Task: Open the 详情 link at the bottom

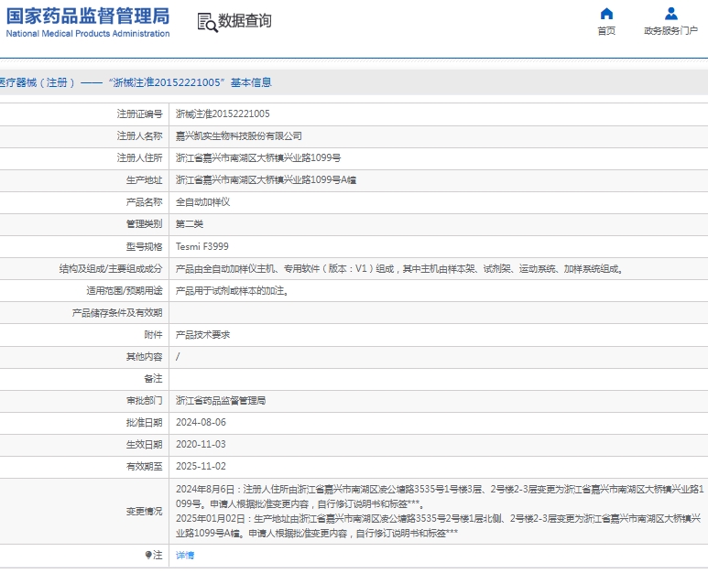Action: [185, 555]
